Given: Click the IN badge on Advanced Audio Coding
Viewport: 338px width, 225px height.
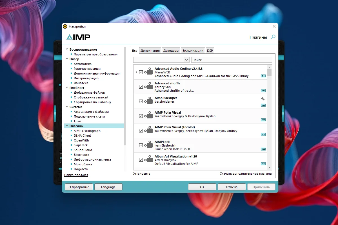Looking at the screenshot, I should pyautogui.click(x=263, y=76).
